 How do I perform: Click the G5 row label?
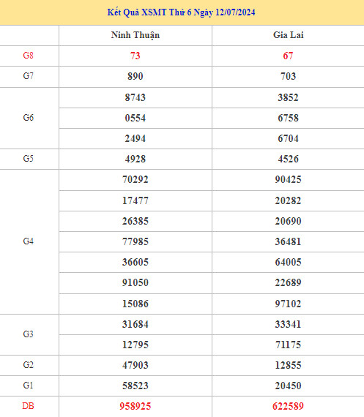click(x=29, y=159)
